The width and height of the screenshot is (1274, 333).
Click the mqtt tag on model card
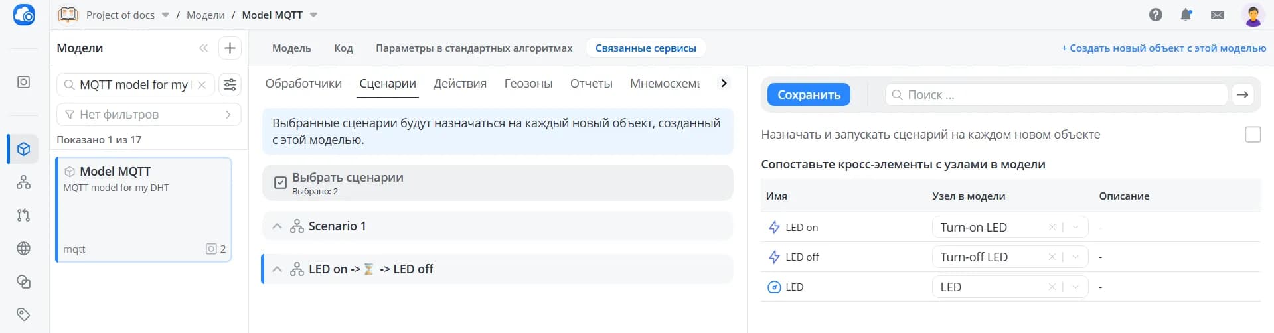pos(74,249)
